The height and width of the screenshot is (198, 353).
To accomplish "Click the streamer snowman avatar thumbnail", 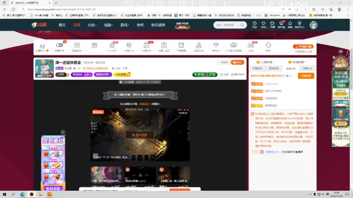I will tap(45, 68).
